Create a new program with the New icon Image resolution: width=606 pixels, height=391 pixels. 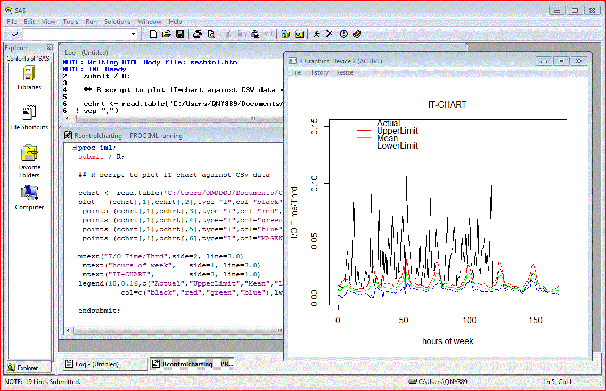(153, 34)
